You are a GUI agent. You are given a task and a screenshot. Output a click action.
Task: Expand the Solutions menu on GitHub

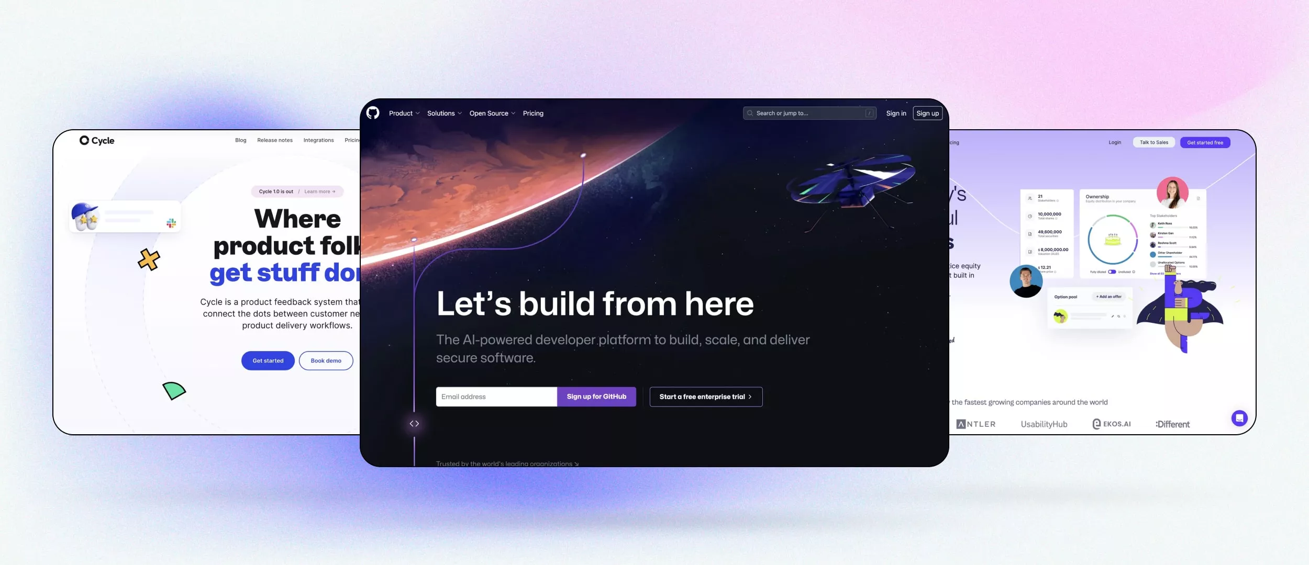443,112
